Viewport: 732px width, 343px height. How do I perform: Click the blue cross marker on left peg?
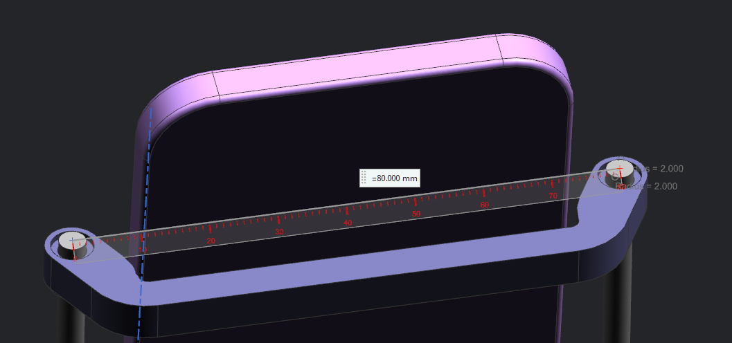(x=71, y=241)
